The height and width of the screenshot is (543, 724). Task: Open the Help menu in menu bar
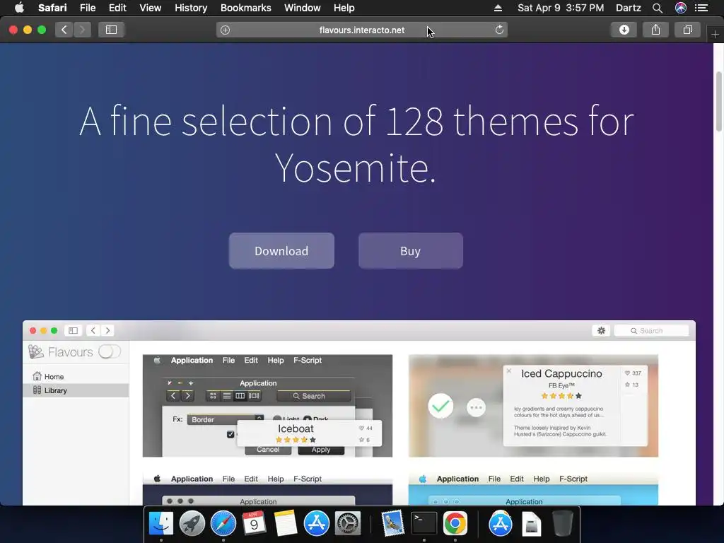[344, 8]
